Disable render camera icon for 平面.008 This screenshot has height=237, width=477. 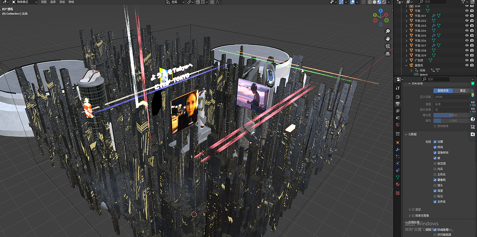[472, 50]
